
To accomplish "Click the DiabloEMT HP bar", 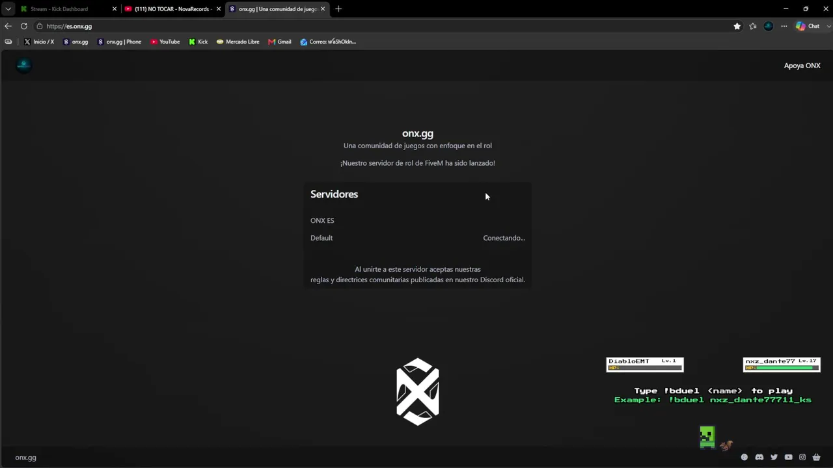I will [645, 368].
